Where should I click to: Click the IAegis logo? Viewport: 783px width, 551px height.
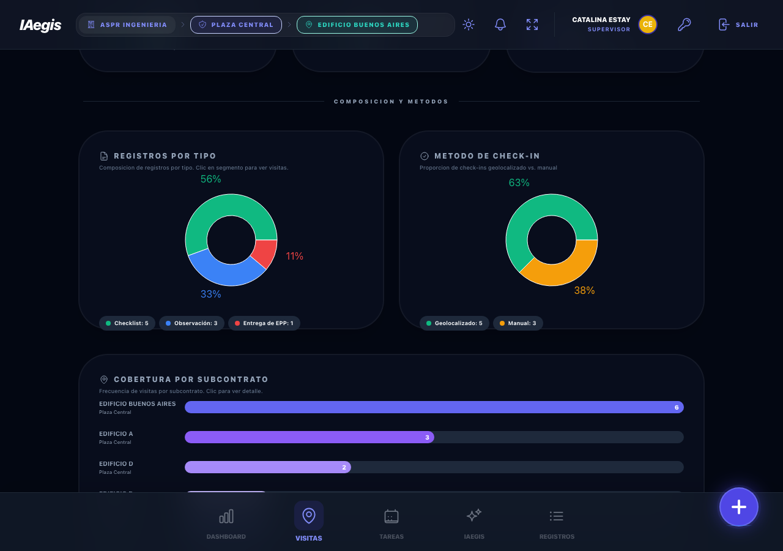pyautogui.click(x=40, y=25)
